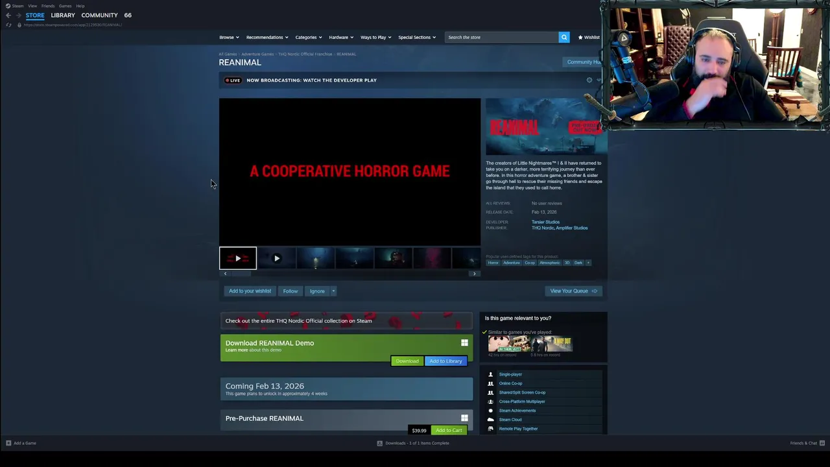Open the Categories dropdown
This screenshot has height=467, width=830.
tap(309, 37)
